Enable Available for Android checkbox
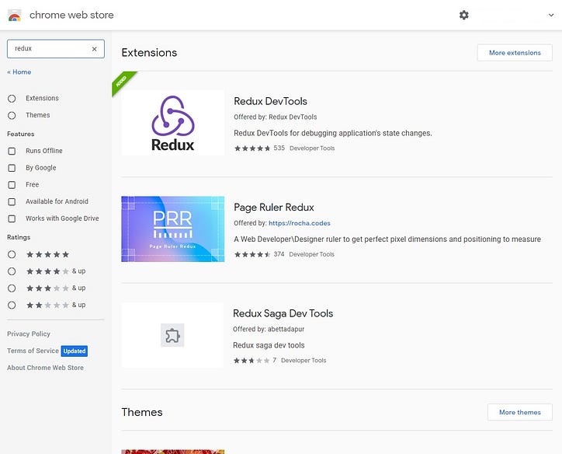This screenshot has height=454, width=562. point(12,201)
